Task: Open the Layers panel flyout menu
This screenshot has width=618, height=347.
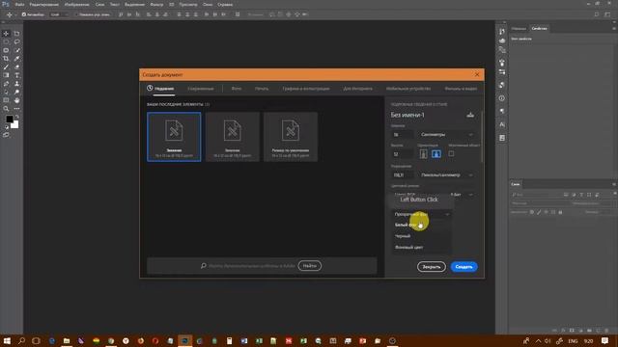Action: pos(614,184)
